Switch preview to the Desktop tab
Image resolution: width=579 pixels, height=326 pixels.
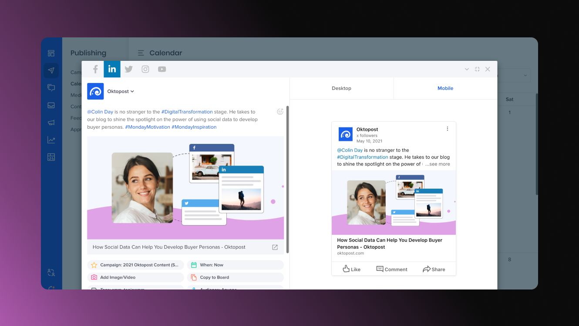click(x=342, y=88)
